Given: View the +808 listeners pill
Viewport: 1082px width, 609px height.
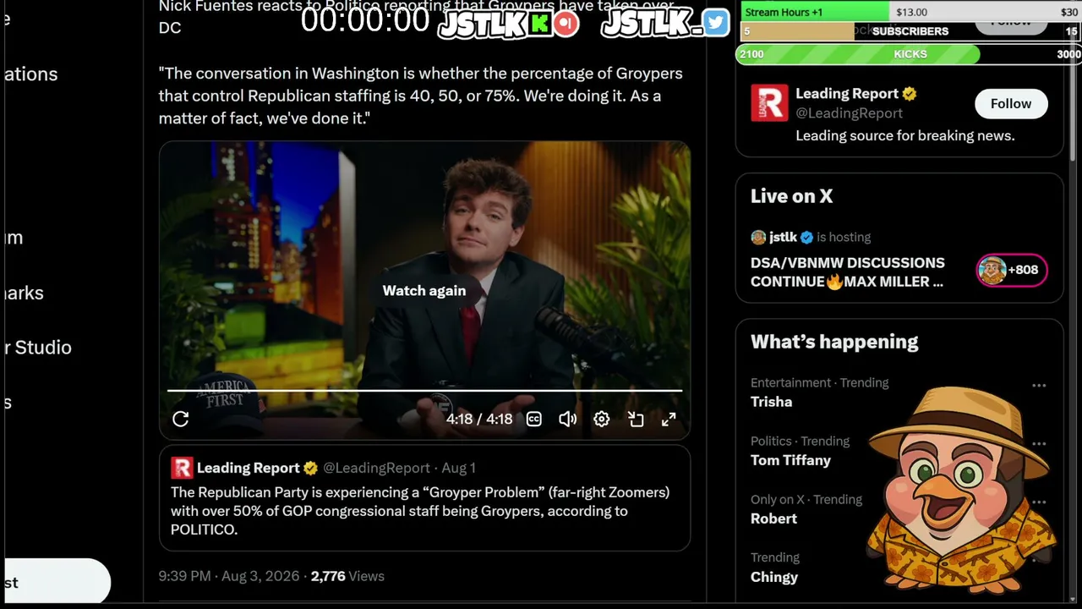Looking at the screenshot, I should tap(1012, 270).
